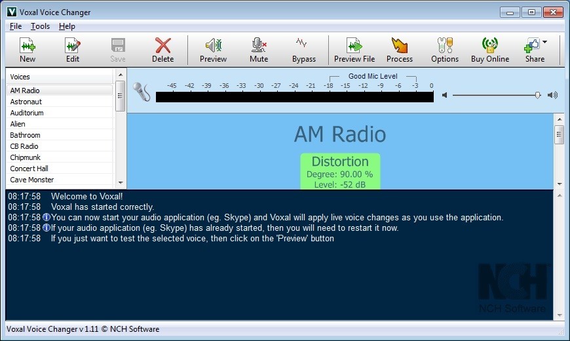Click the version text in status bar
Screen dimensions: 570x341
tap(83, 329)
